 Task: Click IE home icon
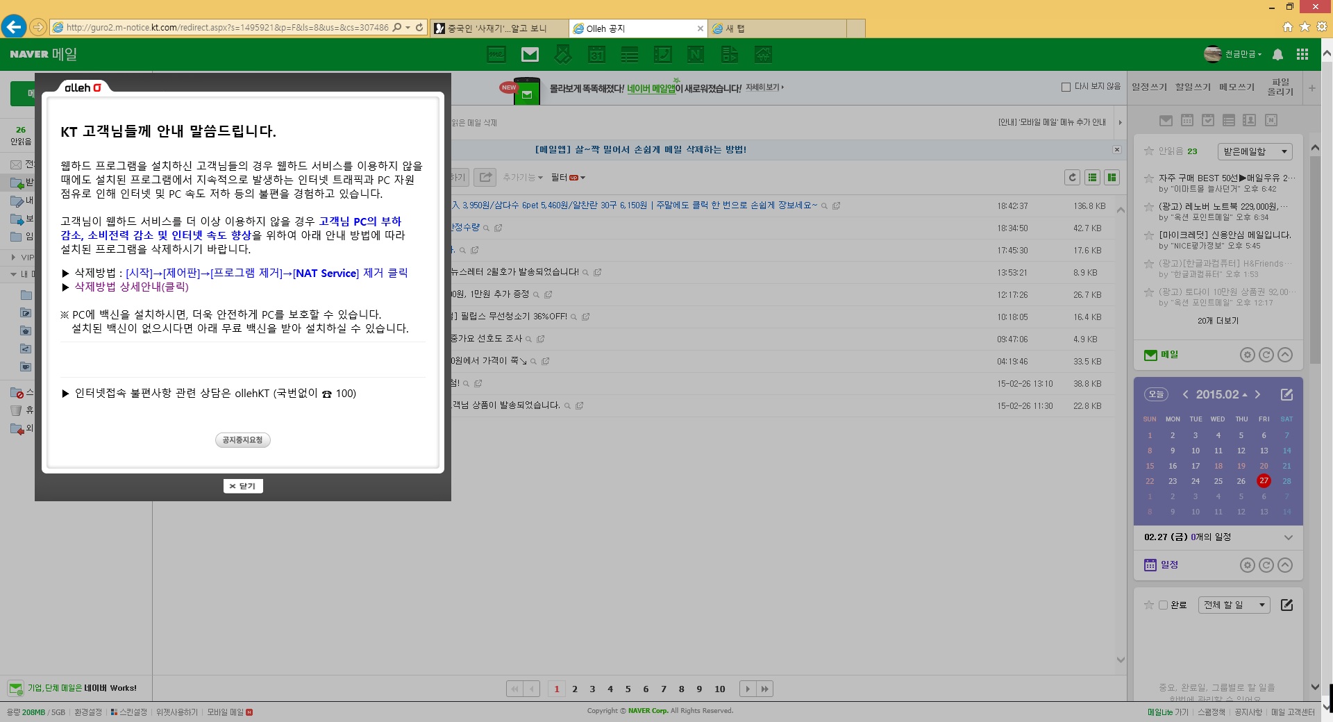point(1288,27)
